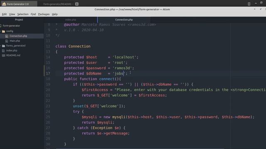Switch to the Connection.php editor tab
266x149 pixels.
(x=124, y=20)
